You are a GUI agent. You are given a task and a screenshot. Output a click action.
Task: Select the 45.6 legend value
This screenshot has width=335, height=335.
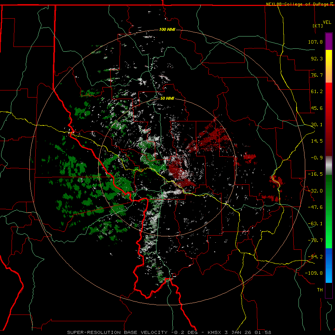(x=317, y=108)
